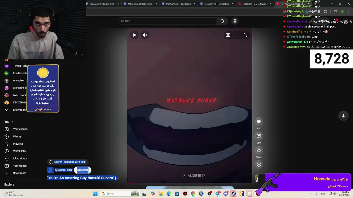Mute the Short's volume speaker icon

coord(145,35)
